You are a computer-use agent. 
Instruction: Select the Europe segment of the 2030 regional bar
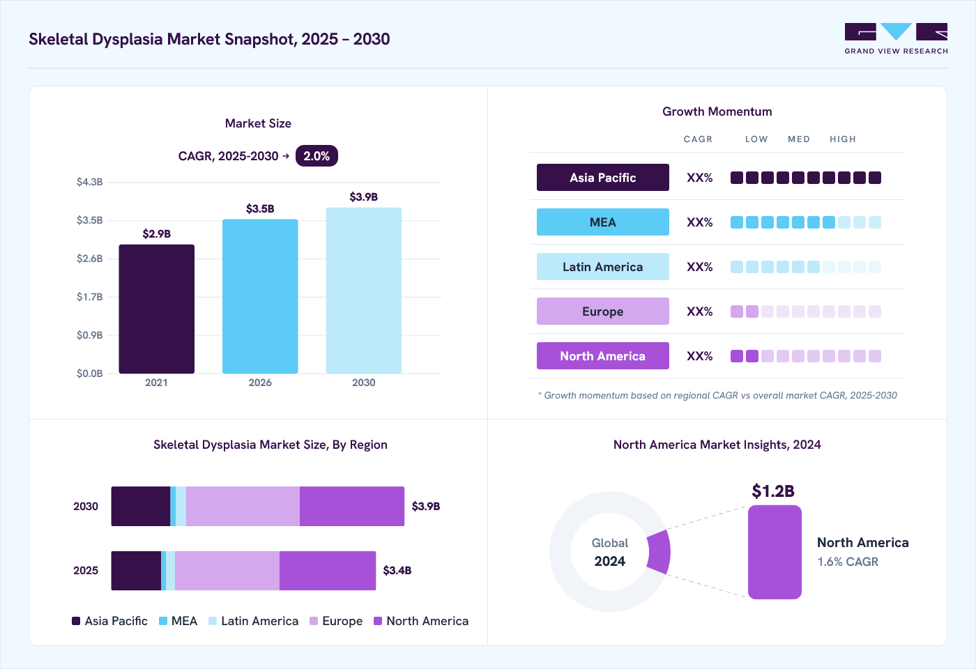tap(243, 506)
